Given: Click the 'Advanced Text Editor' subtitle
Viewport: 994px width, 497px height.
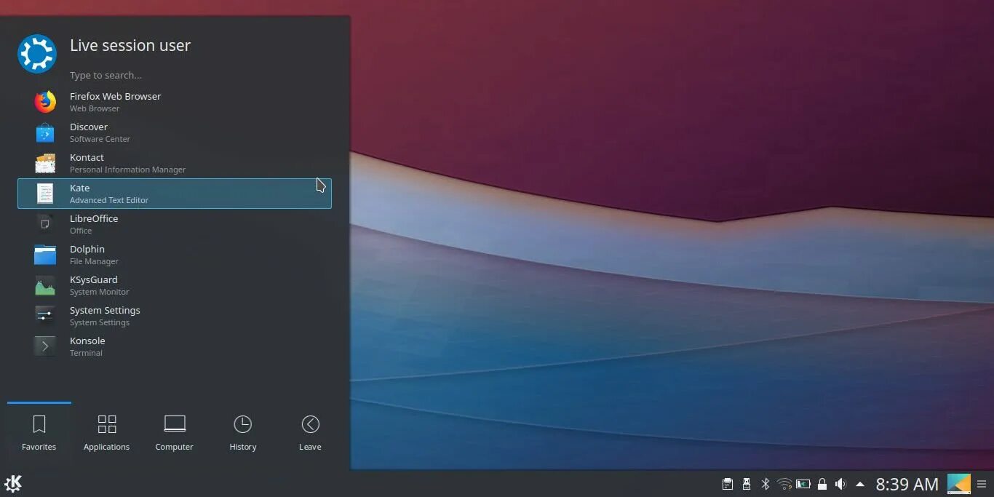Looking at the screenshot, I should point(109,200).
